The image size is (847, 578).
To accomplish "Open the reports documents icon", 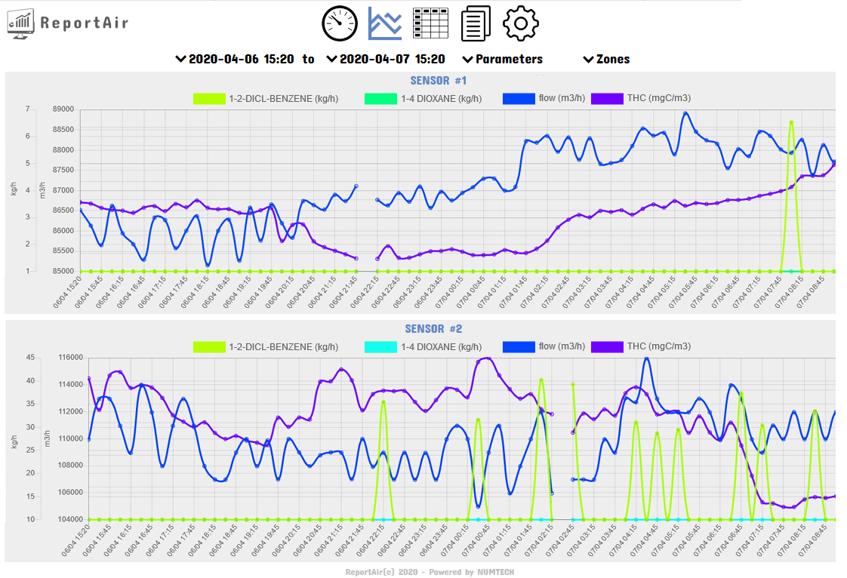I will click(476, 23).
